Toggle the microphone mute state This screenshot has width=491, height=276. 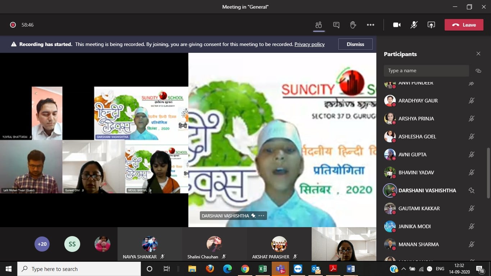[414, 25]
